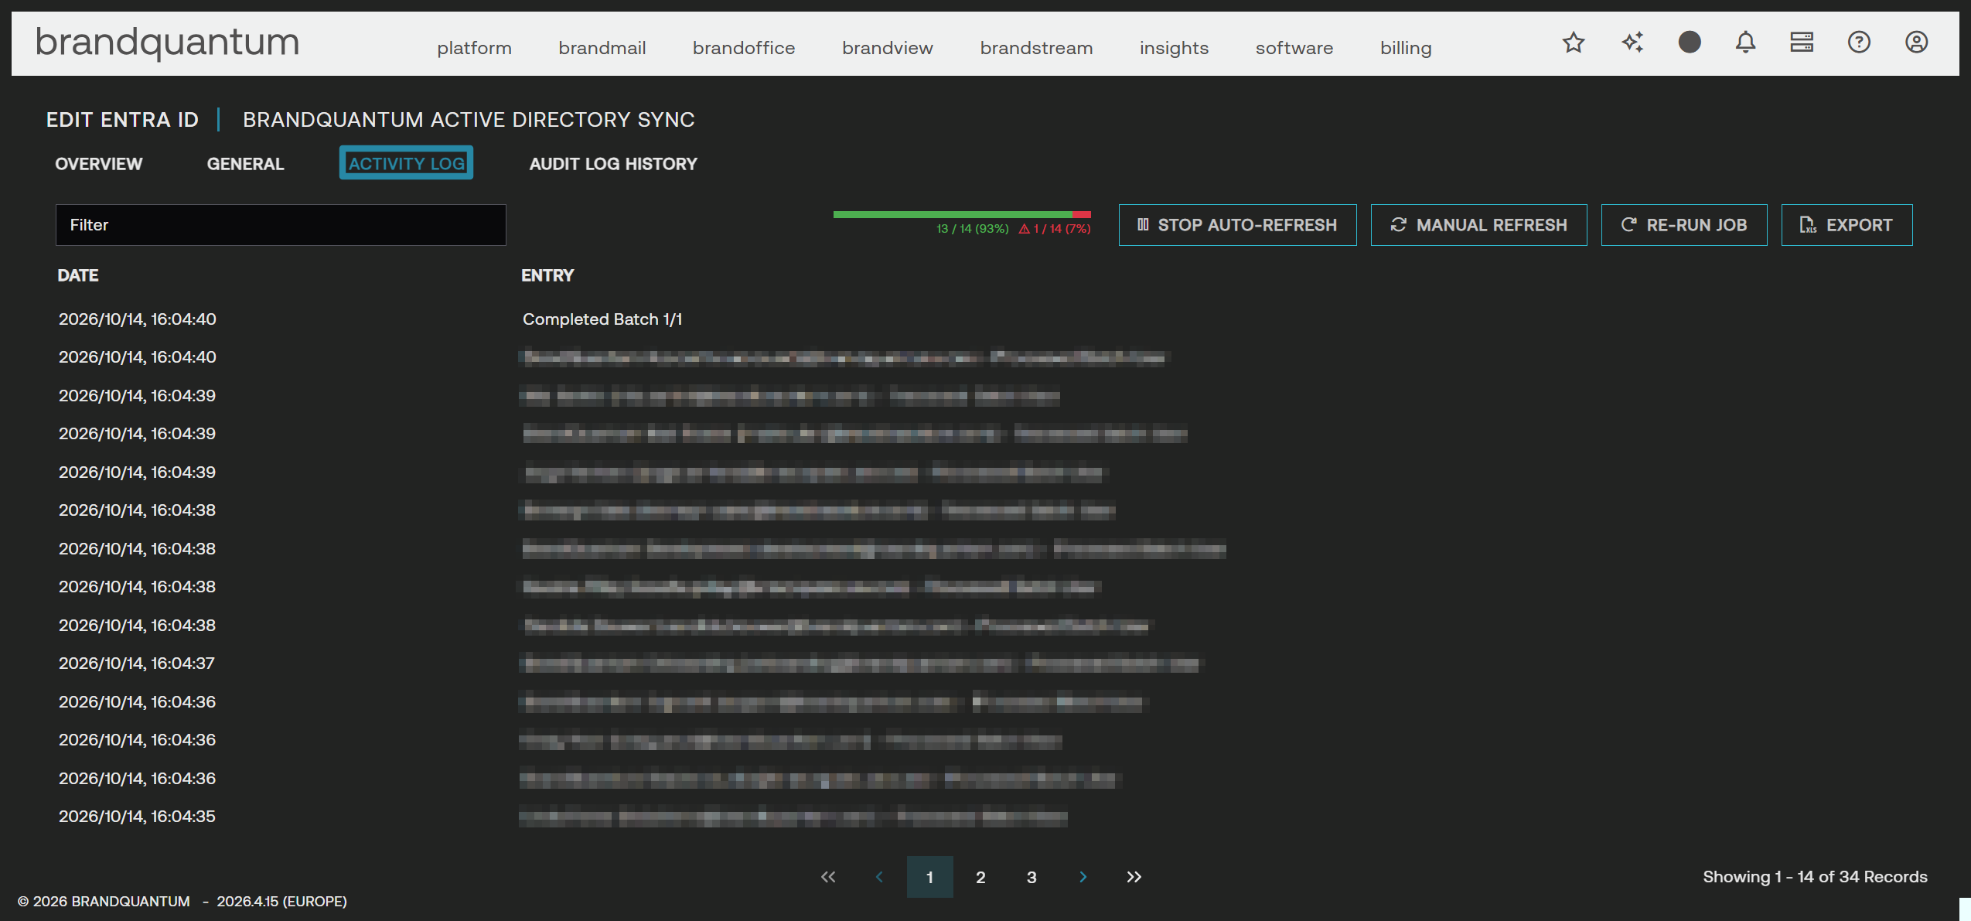Screen dimensions: 1971x921
Task: Go to page 2
Action: [x=980, y=877]
